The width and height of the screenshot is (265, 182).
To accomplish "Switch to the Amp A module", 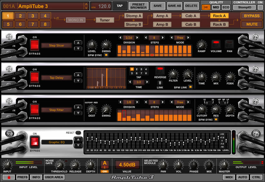I will tap(162, 16).
